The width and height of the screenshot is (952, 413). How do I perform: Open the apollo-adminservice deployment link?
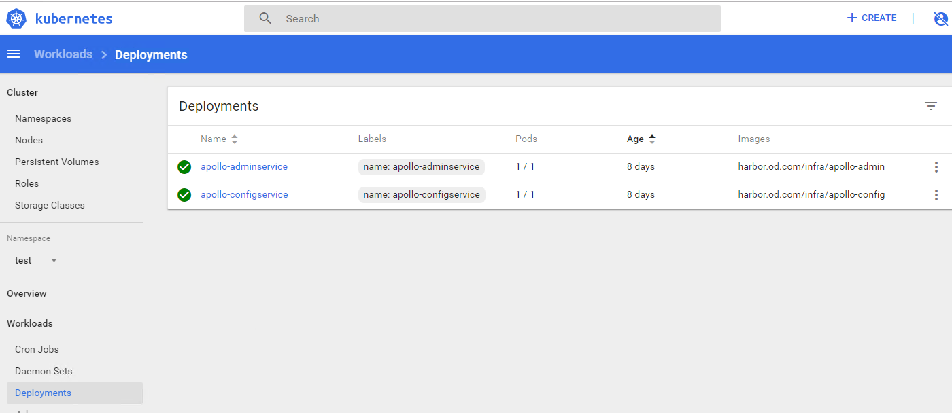243,166
